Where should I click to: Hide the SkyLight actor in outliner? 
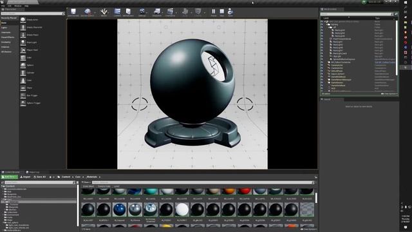click(x=322, y=56)
